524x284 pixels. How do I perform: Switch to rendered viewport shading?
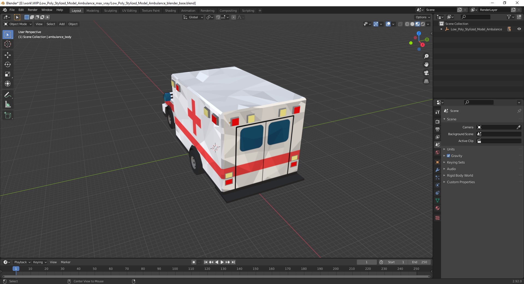423,24
